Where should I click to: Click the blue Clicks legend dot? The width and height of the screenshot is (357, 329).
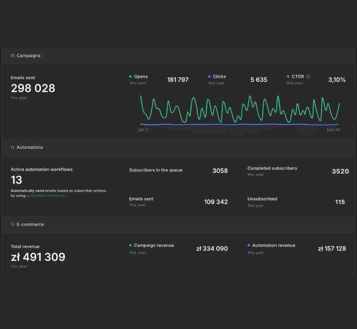point(209,77)
